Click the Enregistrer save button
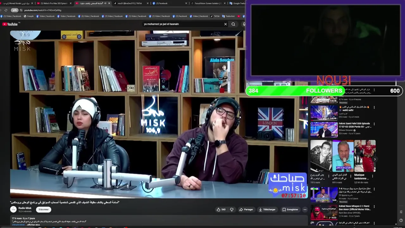The image size is (405, 228). coord(290,209)
